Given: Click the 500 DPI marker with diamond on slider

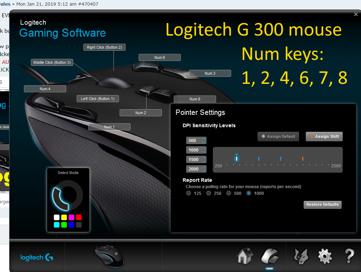Looking at the screenshot, I should point(236,158).
